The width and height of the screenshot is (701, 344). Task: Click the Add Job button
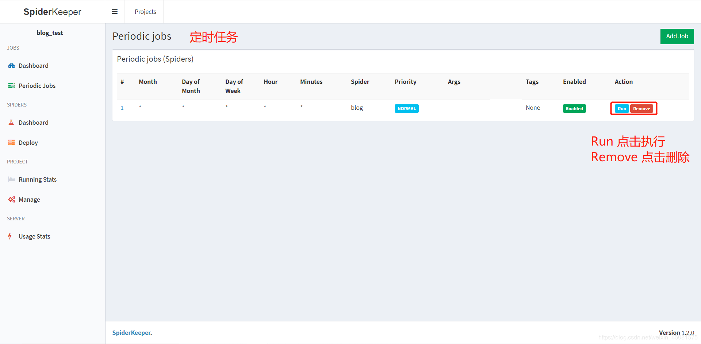677,36
